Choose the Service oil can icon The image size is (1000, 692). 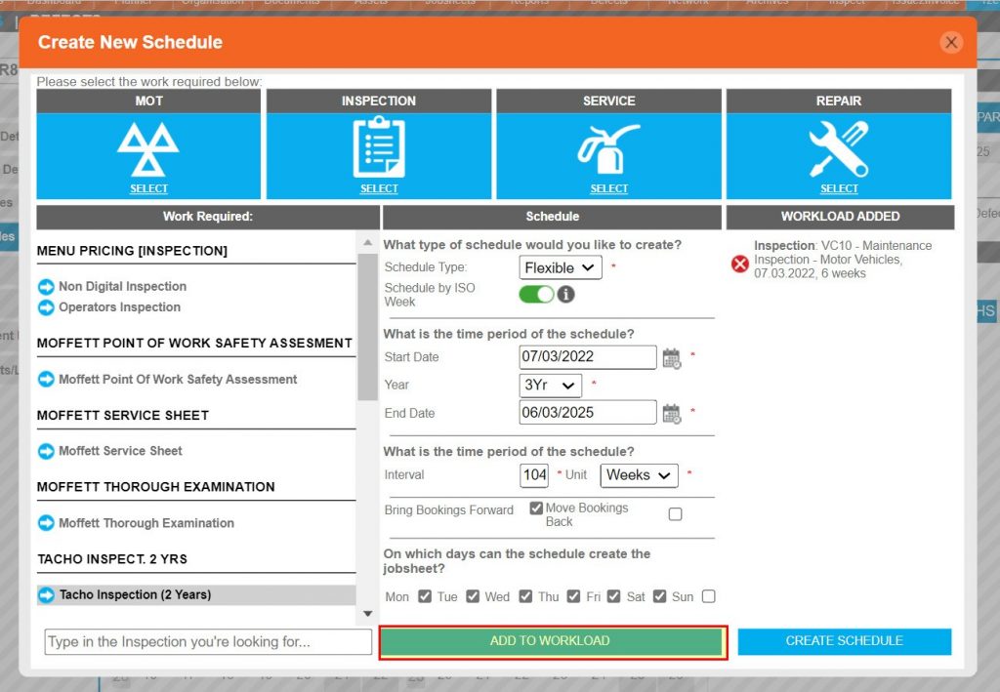[x=608, y=147]
